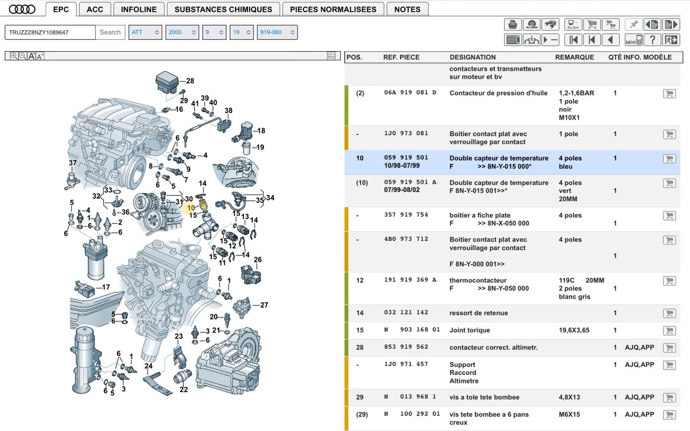The image size is (690, 431).
Task: Click highlighted callout 10 in the diagram
Action: [191, 207]
